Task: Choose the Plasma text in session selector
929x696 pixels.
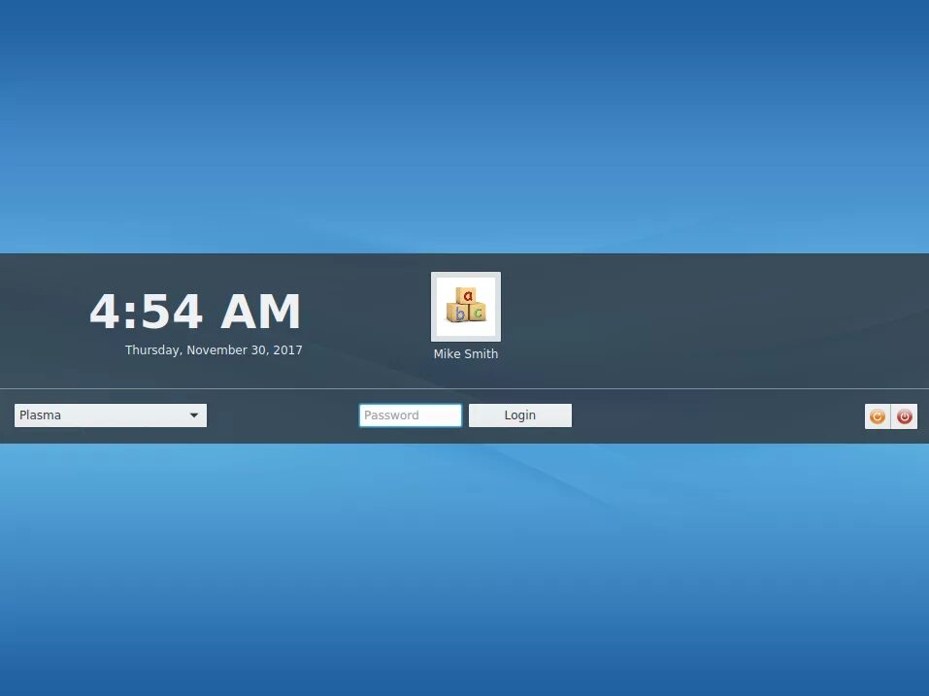Action: point(41,415)
